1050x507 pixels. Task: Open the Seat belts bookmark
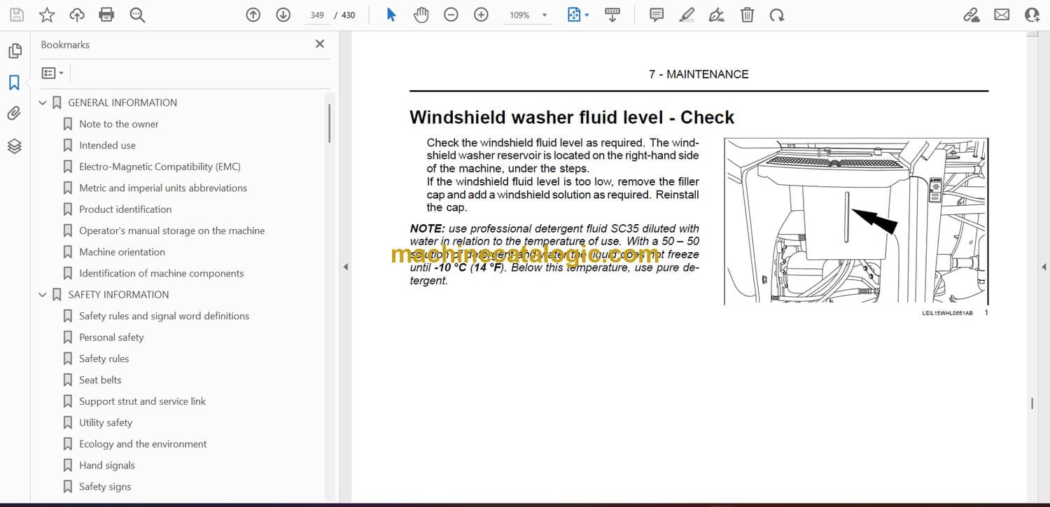[100, 380]
